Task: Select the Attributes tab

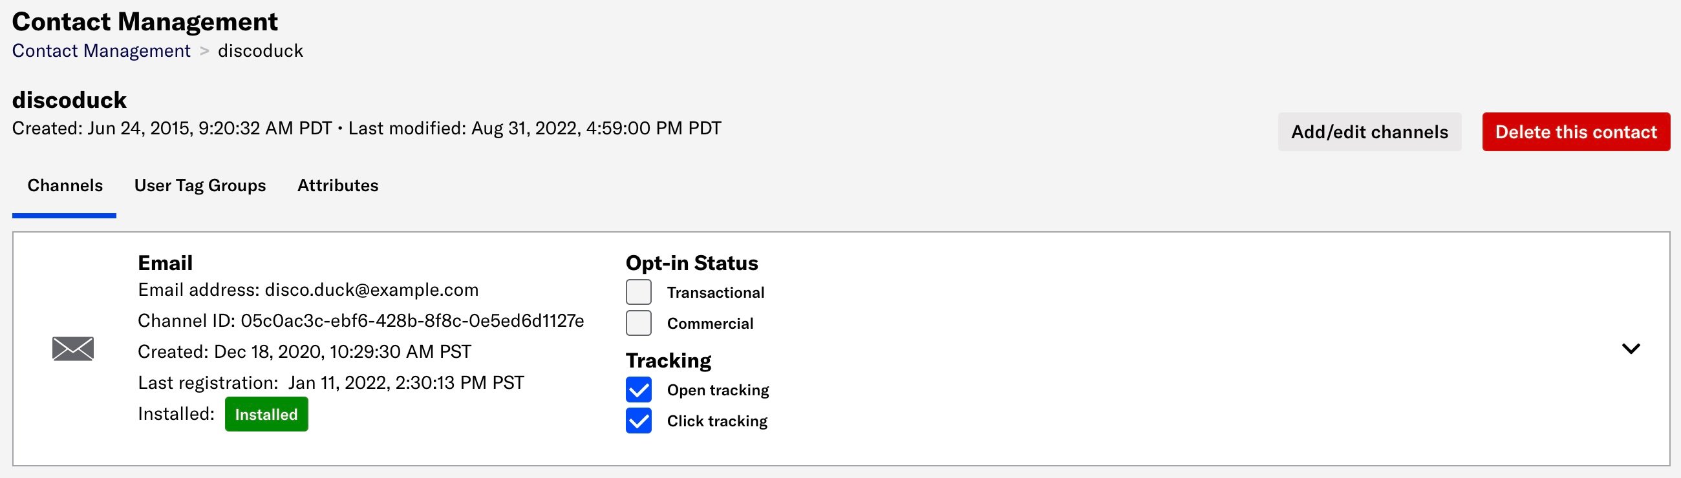Action: coord(337,186)
